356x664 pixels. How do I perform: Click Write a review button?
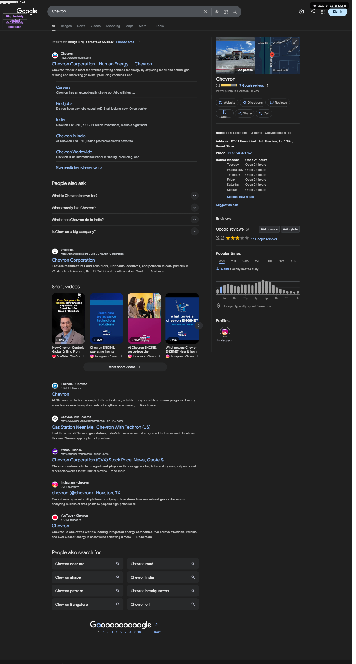269,229
